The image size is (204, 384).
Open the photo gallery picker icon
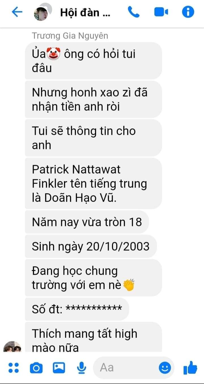59,368
